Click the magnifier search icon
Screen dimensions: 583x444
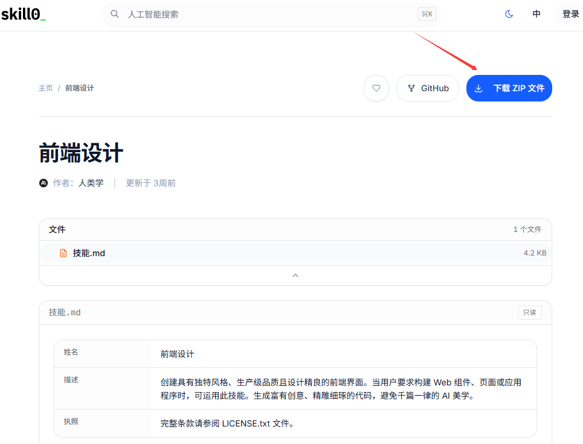[x=115, y=14]
